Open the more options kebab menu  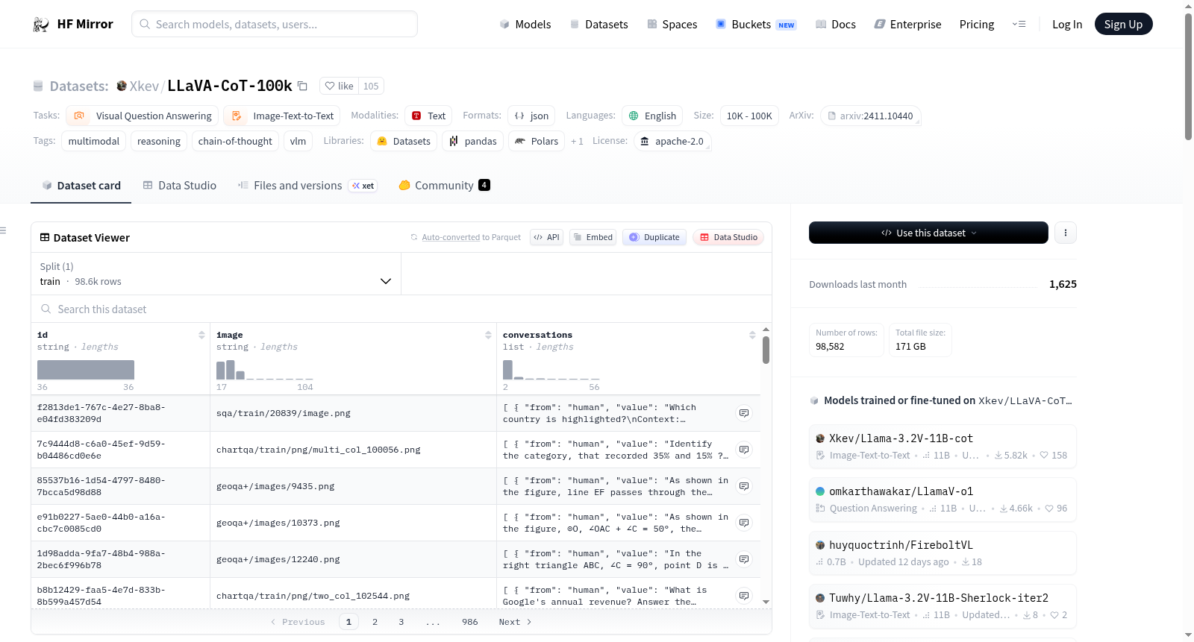coord(1066,233)
